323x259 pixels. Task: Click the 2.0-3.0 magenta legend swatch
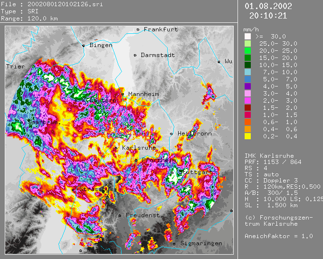point(247,100)
